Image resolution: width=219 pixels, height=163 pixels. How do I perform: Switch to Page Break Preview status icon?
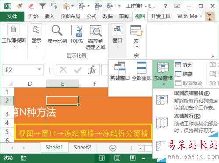[133, 158]
